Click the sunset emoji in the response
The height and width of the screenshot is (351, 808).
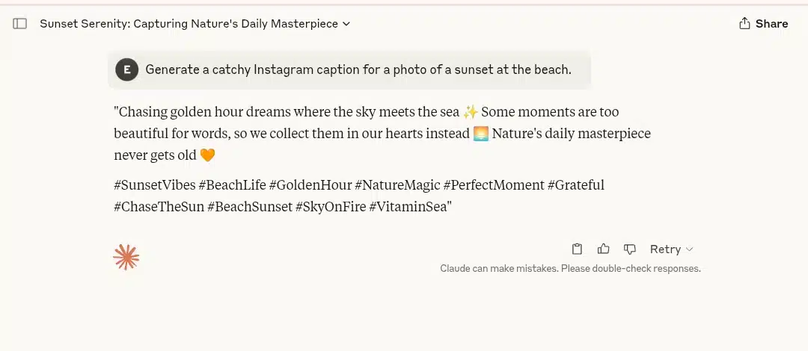pos(481,134)
